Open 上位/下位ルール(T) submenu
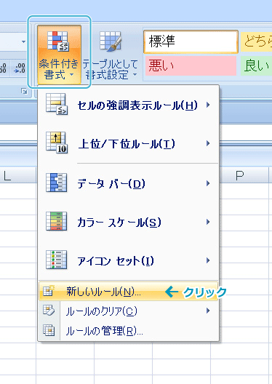The height and width of the screenshot is (384, 272). click(x=129, y=143)
